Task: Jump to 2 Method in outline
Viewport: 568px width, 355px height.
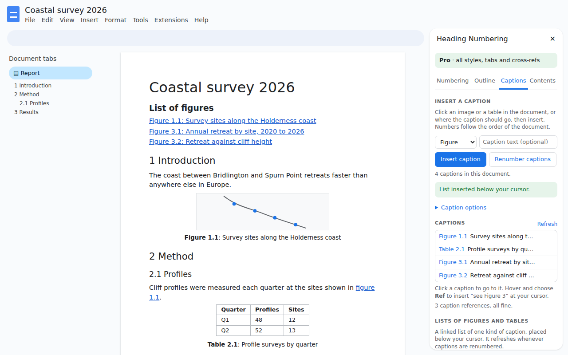Action: [x=27, y=95]
